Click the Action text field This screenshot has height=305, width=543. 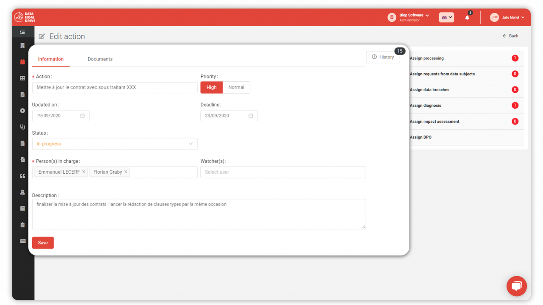tap(115, 87)
